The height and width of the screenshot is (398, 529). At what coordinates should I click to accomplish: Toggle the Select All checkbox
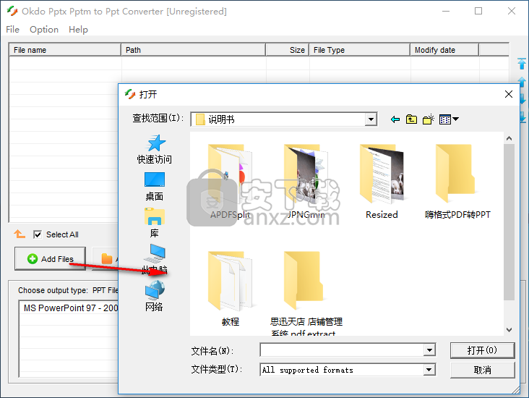[38, 234]
